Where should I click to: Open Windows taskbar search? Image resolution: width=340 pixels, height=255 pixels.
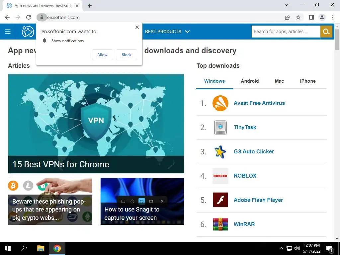click(x=24, y=248)
